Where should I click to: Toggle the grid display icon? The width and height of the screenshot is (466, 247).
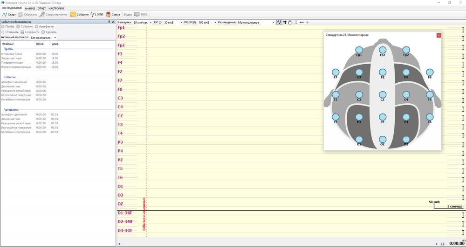pos(285,22)
